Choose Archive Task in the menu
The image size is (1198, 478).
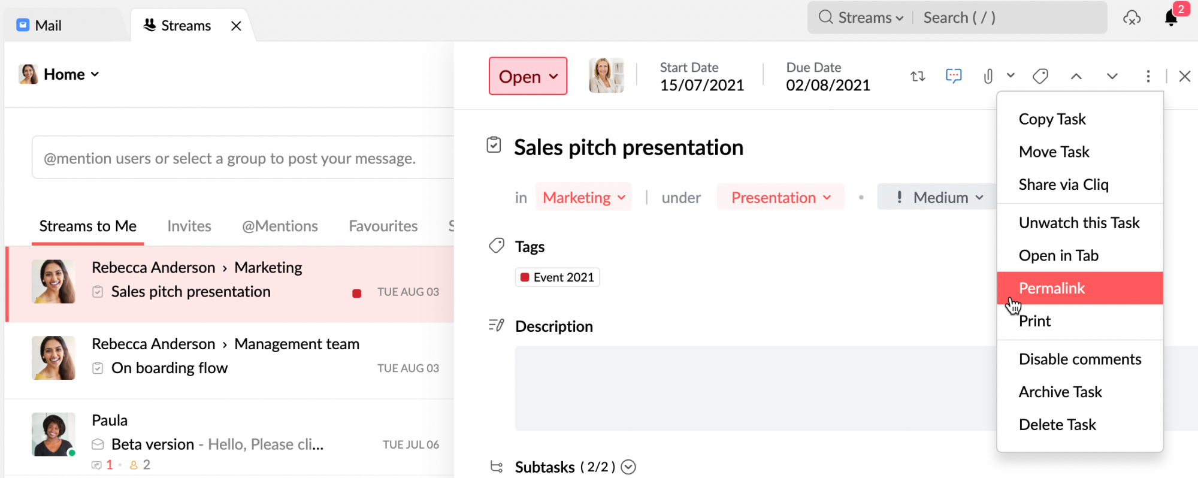click(x=1060, y=392)
